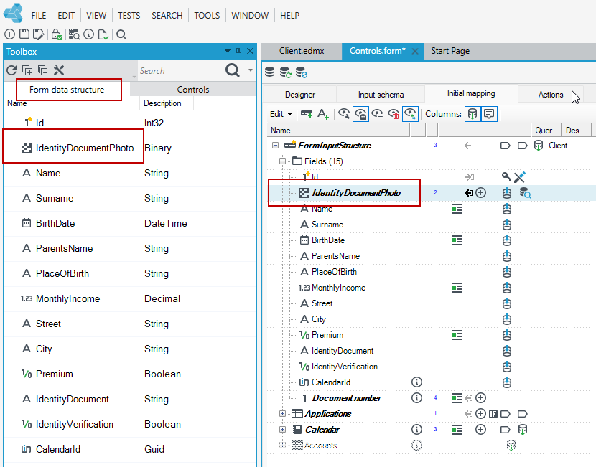Open the TOOLS menu
This screenshot has width=596, height=467.
207,16
